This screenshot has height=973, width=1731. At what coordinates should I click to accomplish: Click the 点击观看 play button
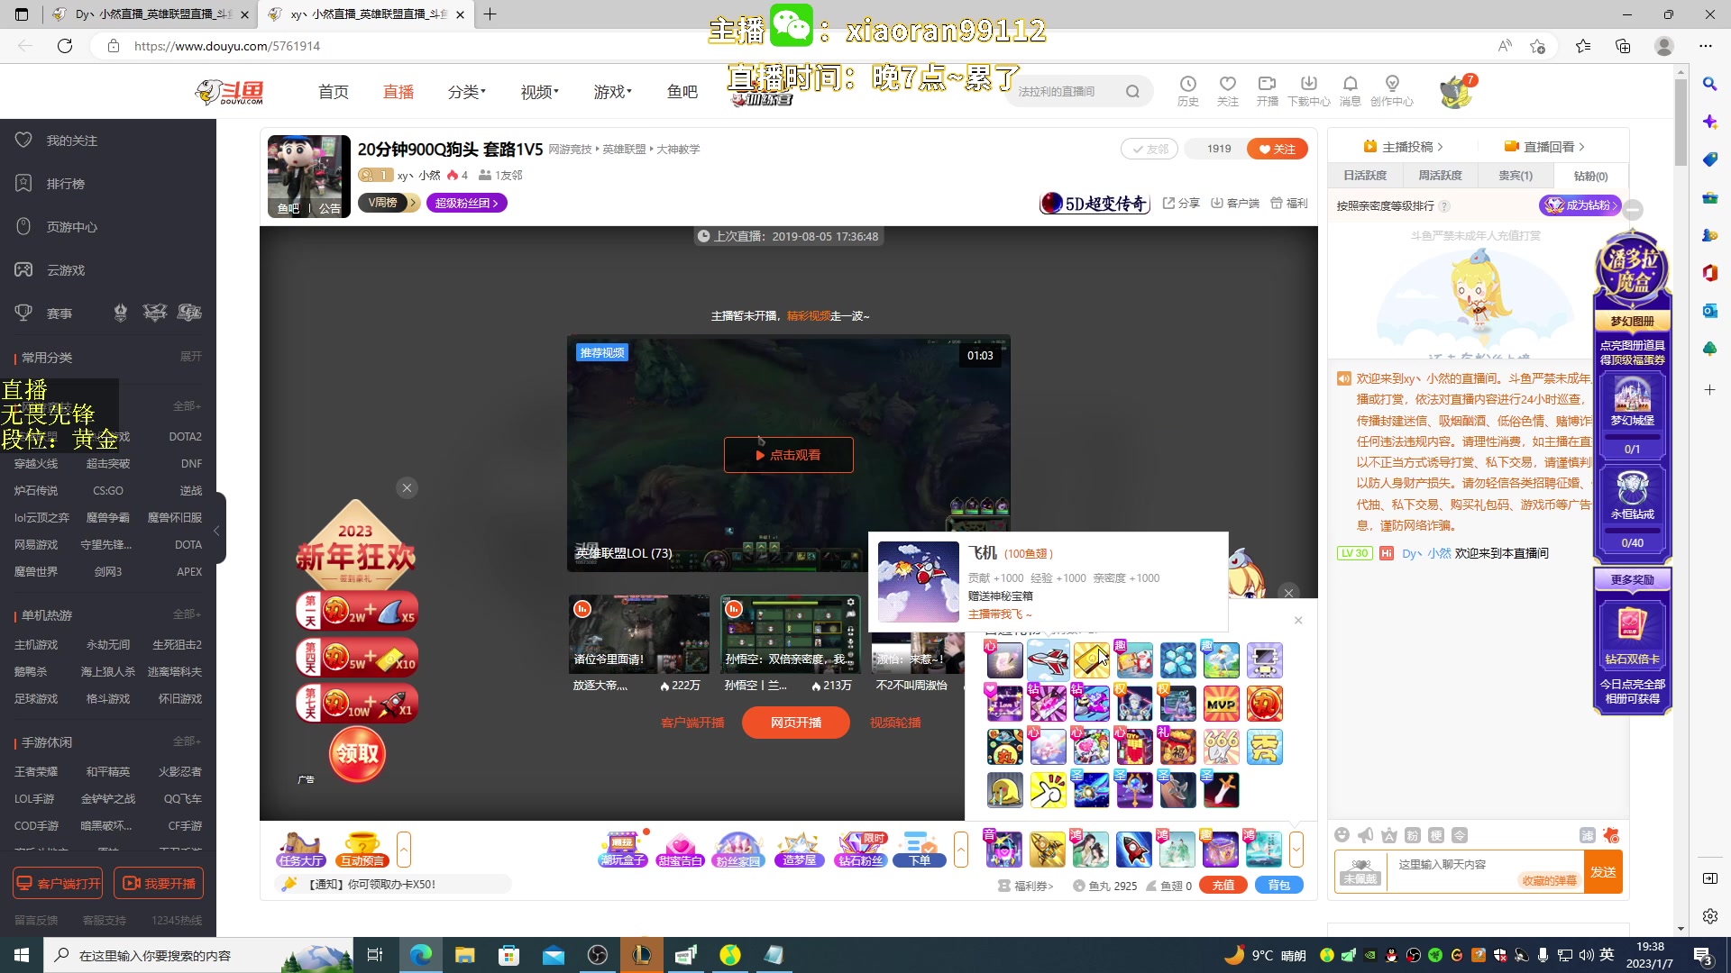(789, 455)
